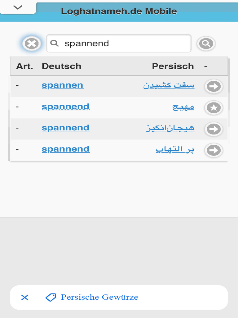238x318 pixels.
Task: Open arrow icon for spannen row
Action: (x=214, y=86)
